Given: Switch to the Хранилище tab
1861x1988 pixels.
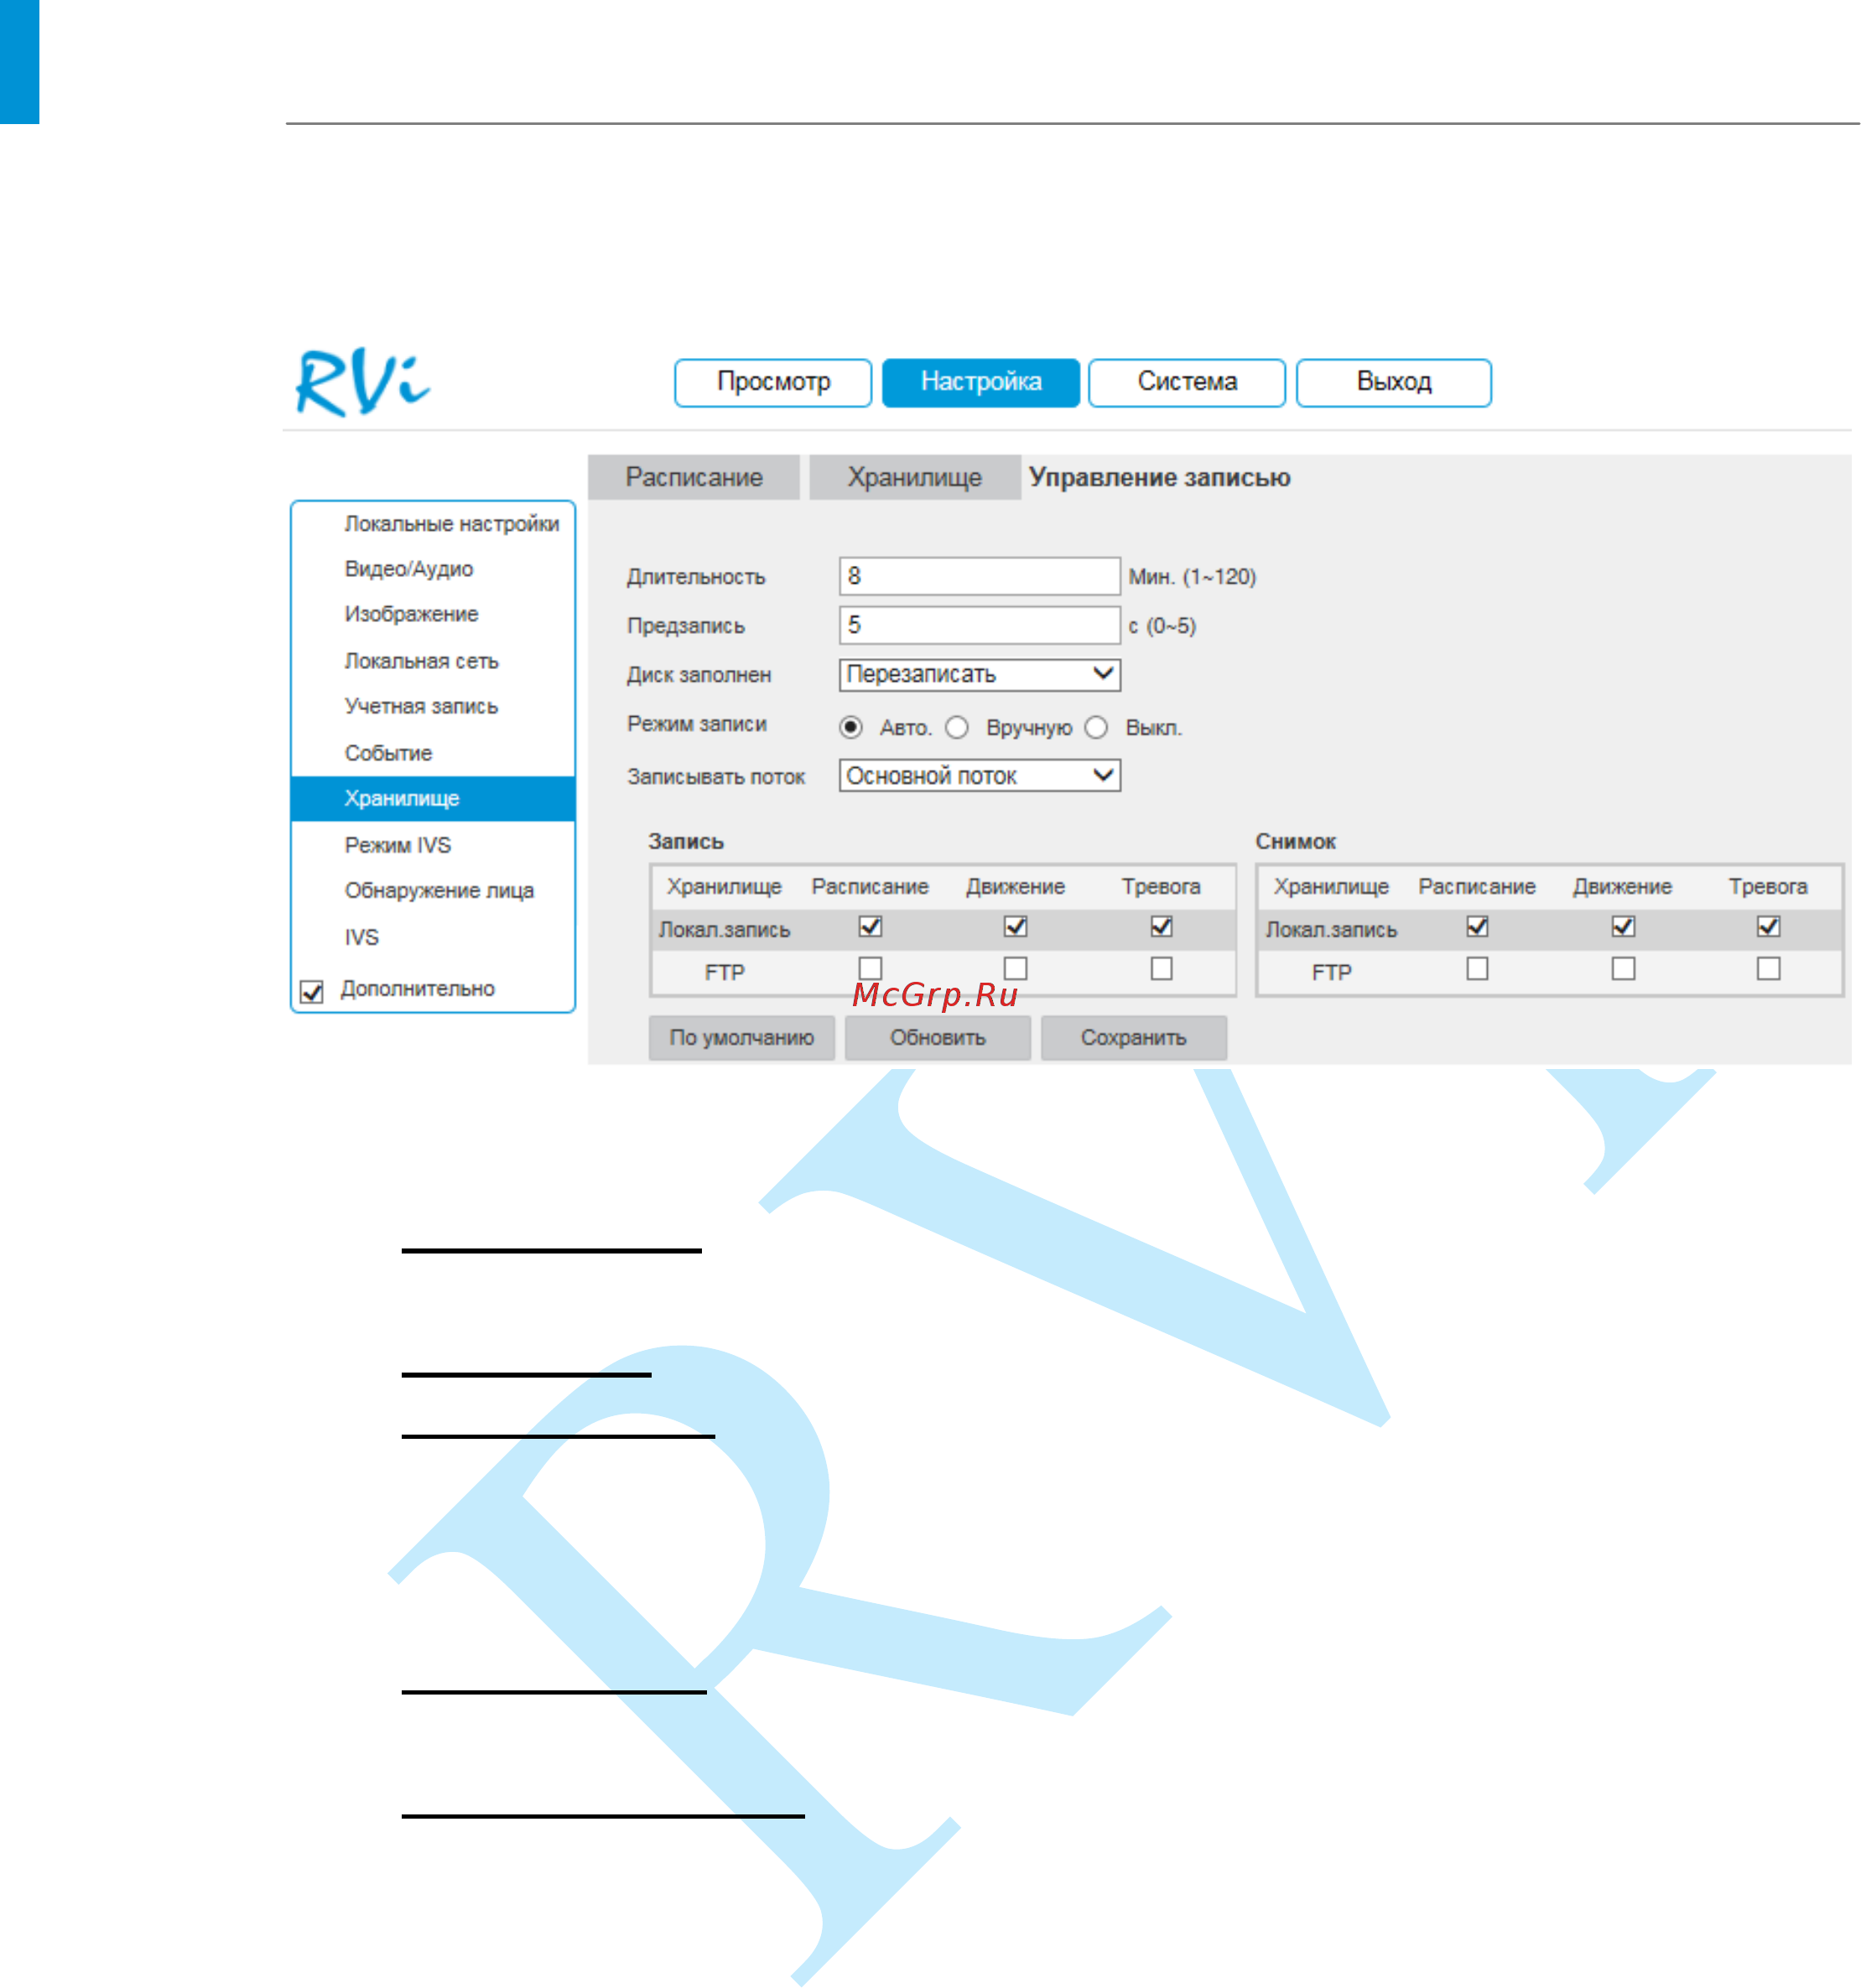Looking at the screenshot, I should 914,477.
